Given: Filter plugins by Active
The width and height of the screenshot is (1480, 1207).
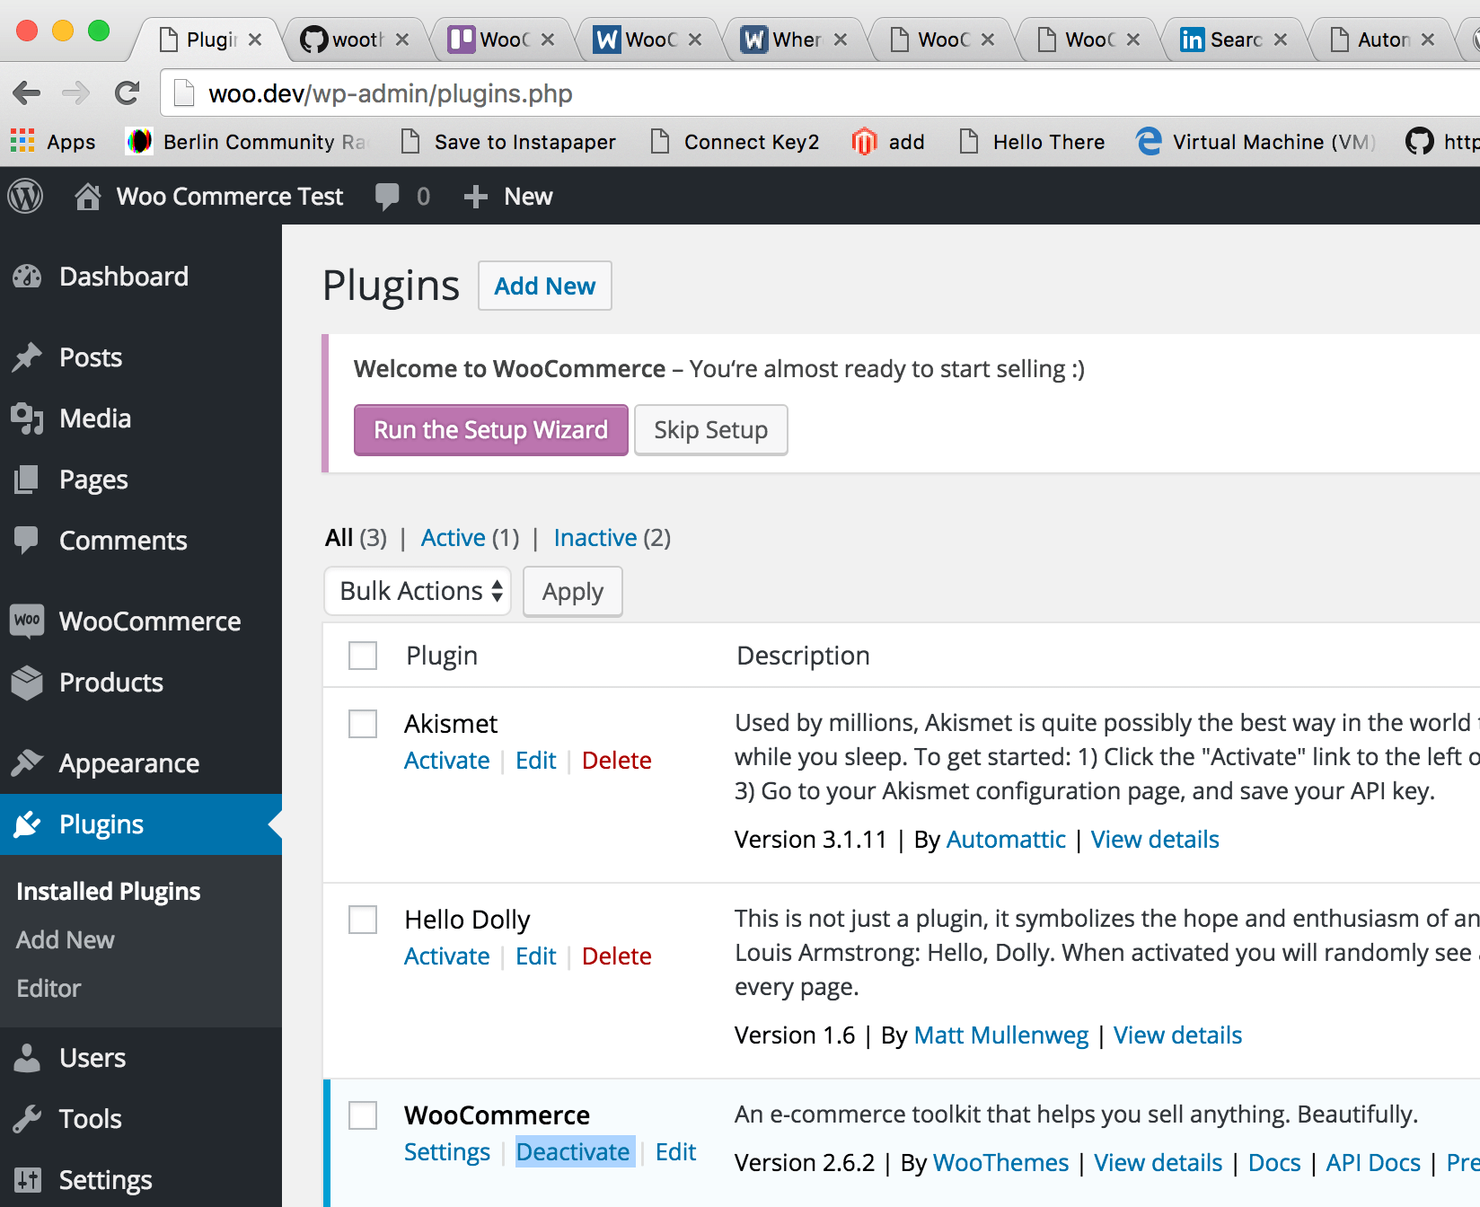Looking at the screenshot, I should click(454, 538).
